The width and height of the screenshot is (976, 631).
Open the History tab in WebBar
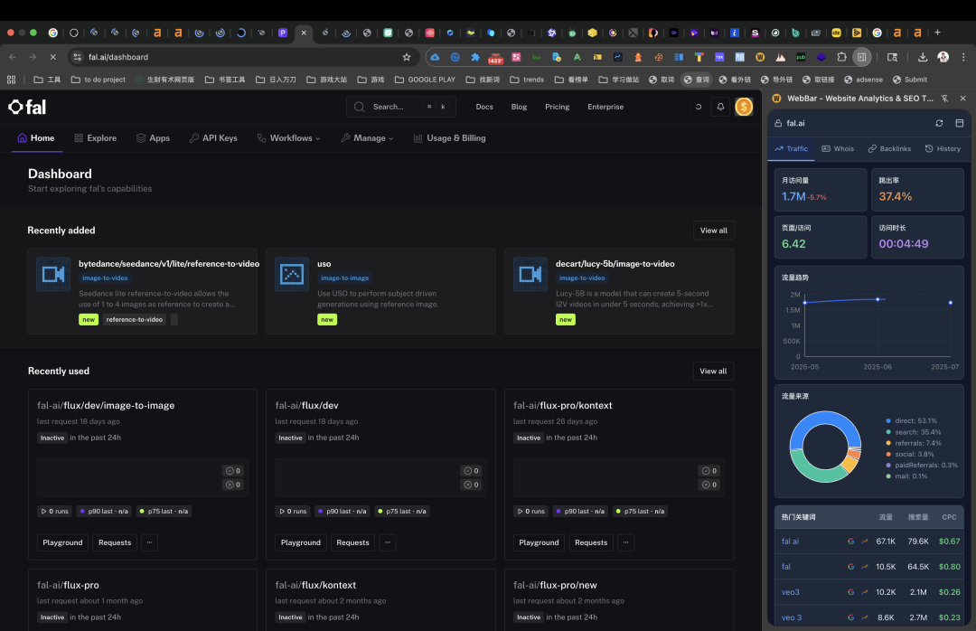(x=943, y=149)
